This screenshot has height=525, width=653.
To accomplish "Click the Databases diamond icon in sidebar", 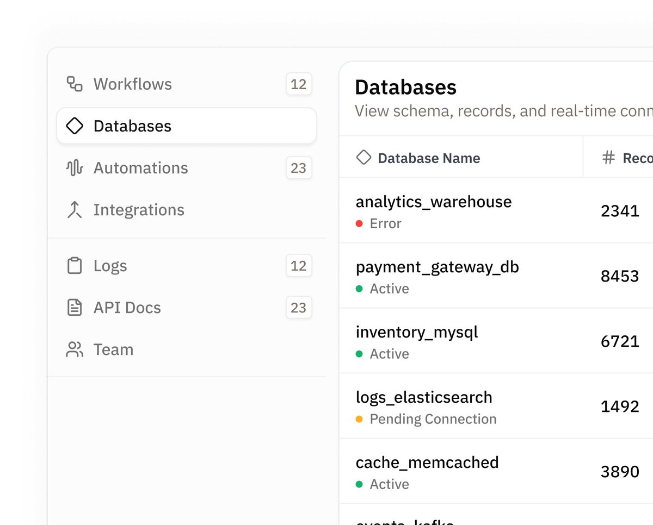I will (75, 126).
